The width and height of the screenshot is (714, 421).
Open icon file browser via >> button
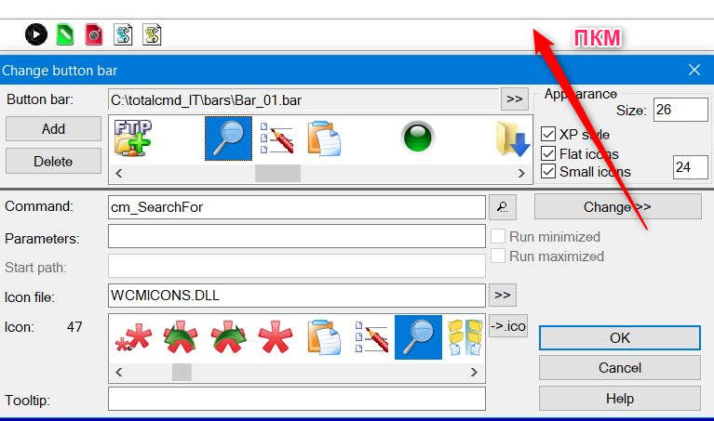(503, 295)
